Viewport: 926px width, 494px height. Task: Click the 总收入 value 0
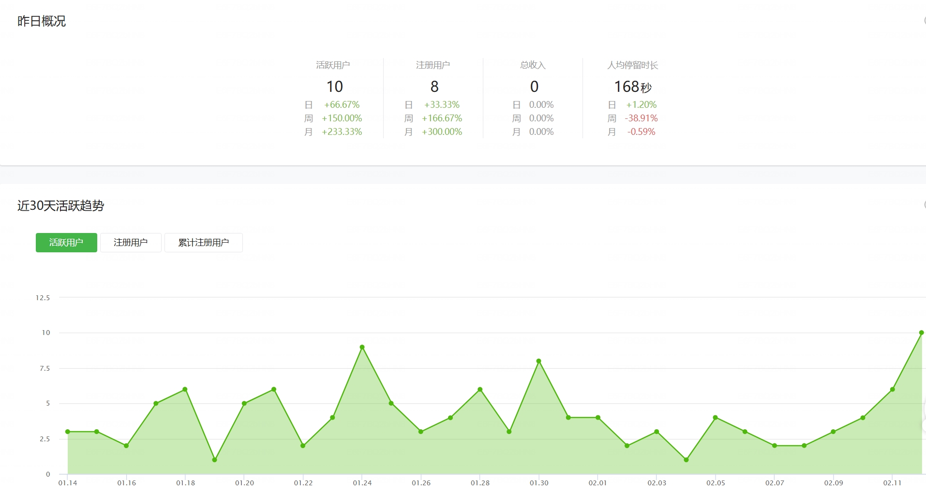click(534, 87)
